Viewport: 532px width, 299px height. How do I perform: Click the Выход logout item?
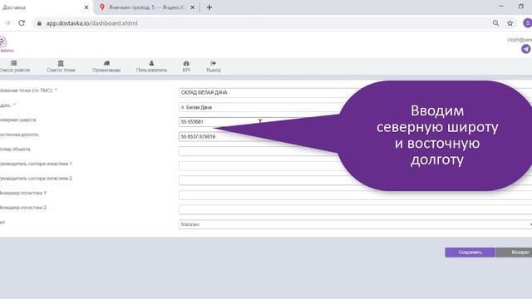pos(214,66)
